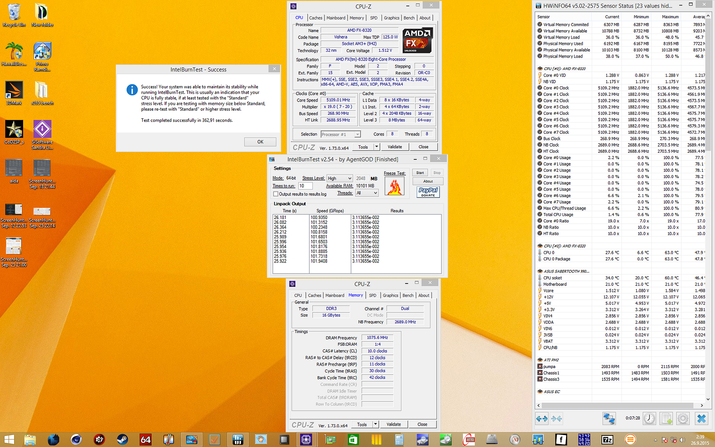The height and width of the screenshot is (447, 715).
Task: Open the SiSoftware Sandra desktop icon
Action: pyautogui.click(x=42, y=135)
